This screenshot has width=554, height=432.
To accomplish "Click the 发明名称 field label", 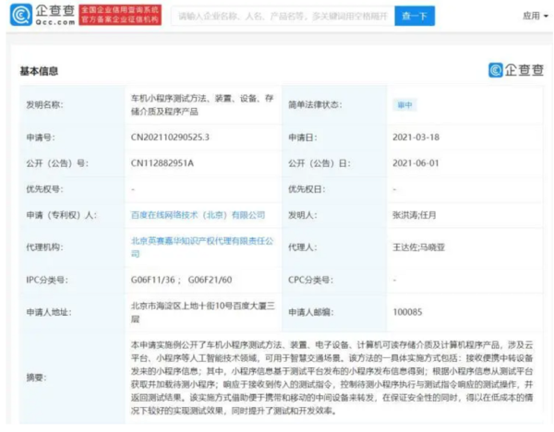I will pyautogui.click(x=44, y=105).
